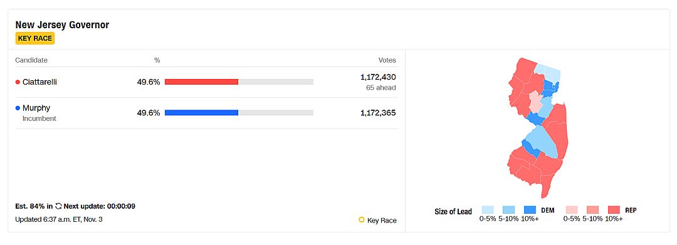This screenshot has width=677, height=245.
Task: Click Murphy's blue percentage bar
Action: 202,113
